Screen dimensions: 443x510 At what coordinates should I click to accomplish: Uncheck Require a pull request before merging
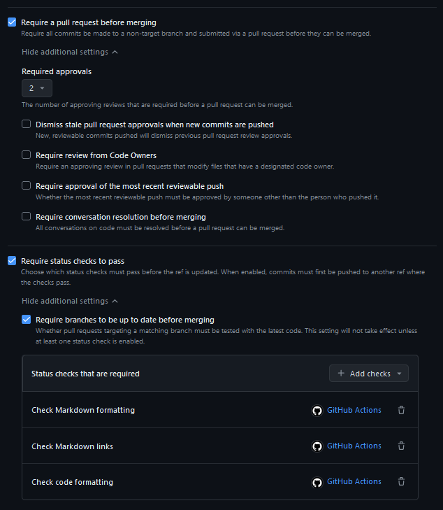point(12,22)
